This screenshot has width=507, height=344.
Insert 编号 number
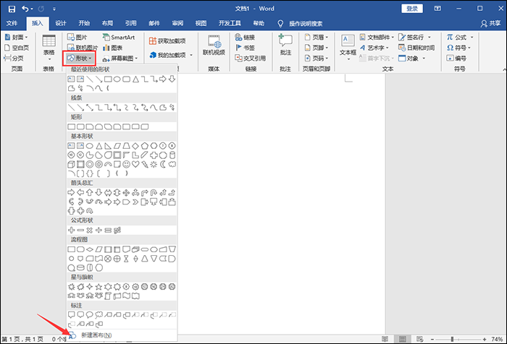[456, 59]
